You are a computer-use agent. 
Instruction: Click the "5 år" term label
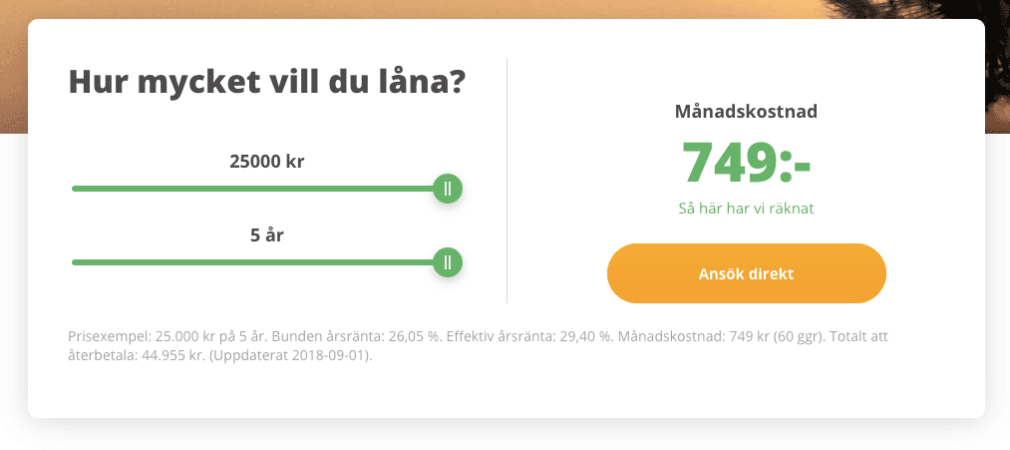267,236
